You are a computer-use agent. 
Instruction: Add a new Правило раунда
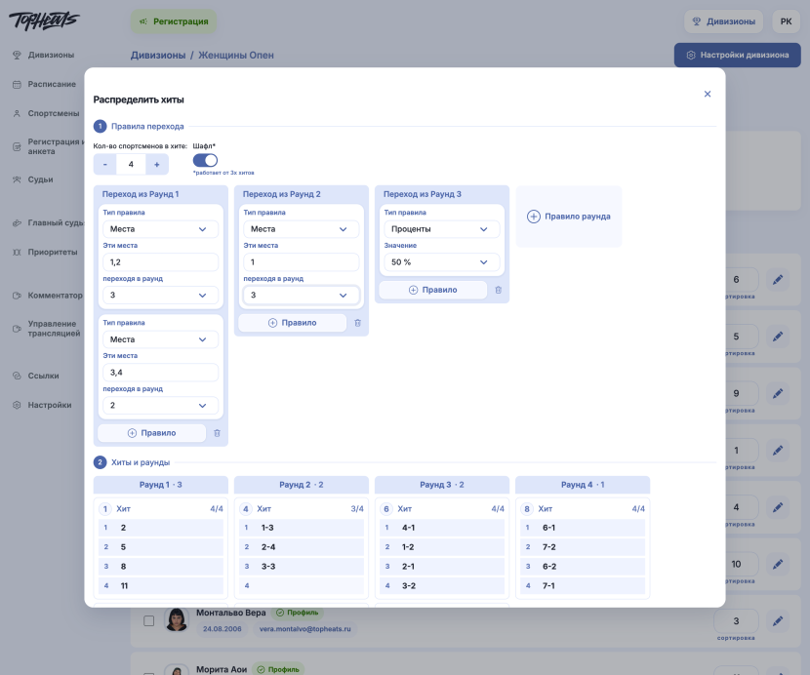(x=569, y=217)
